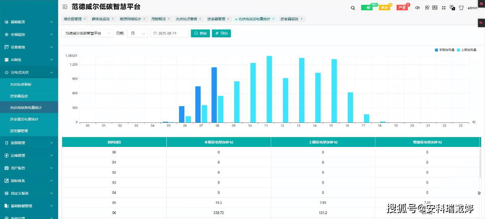This screenshot has height=219, width=485.
Task: Click the 导出 export button
Action: (x=221, y=33)
